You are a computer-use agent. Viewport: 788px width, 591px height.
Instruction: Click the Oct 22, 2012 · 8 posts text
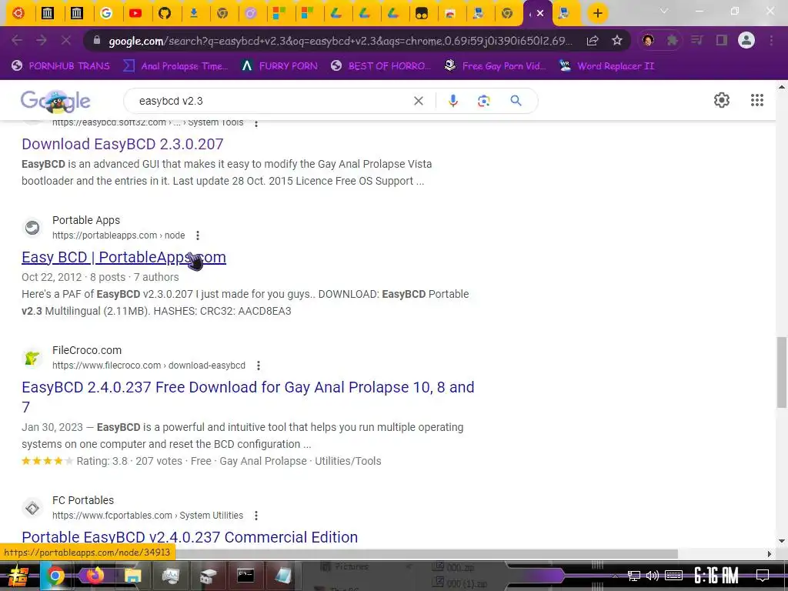(x=73, y=277)
